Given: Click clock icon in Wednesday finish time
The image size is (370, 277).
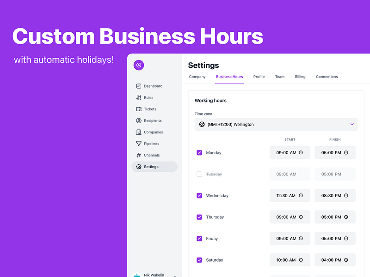Looking at the screenshot, I should 346,195.
